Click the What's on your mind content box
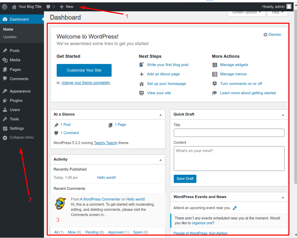The width and height of the screenshot is (297, 238). click(x=229, y=159)
